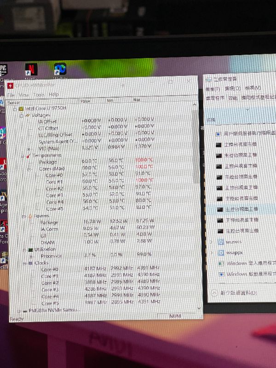Viewport: 276px width, 368px height.
Task: Click HWMonitor scrollbar down arrow
Action: pyautogui.click(x=199, y=308)
